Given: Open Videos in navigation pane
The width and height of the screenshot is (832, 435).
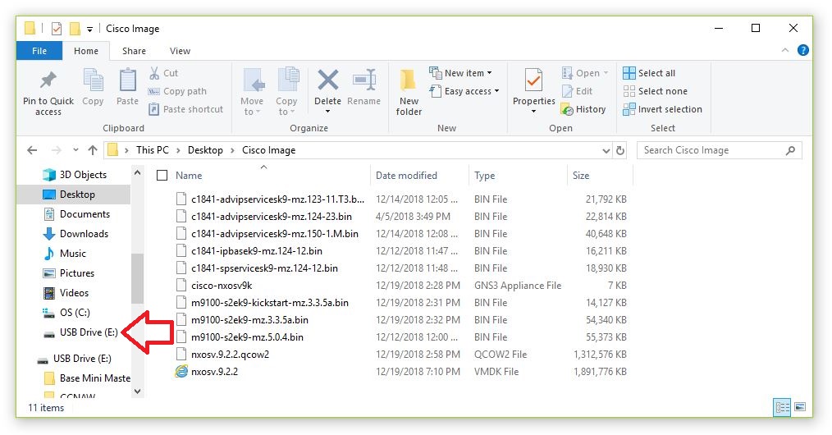Looking at the screenshot, I should pos(66,292).
